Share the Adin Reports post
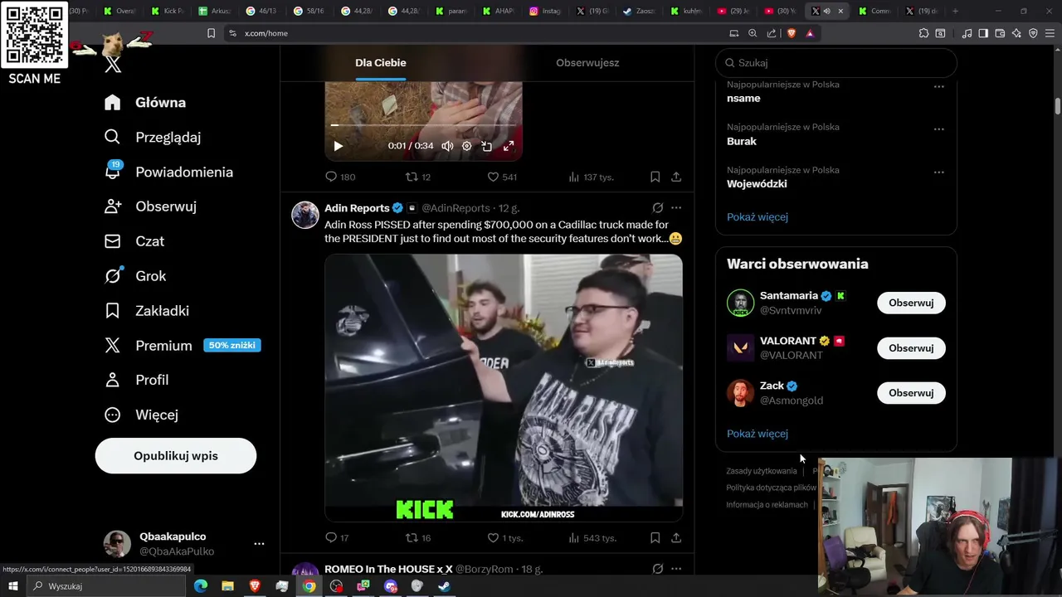The width and height of the screenshot is (1062, 597). click(x=676, y=537)
